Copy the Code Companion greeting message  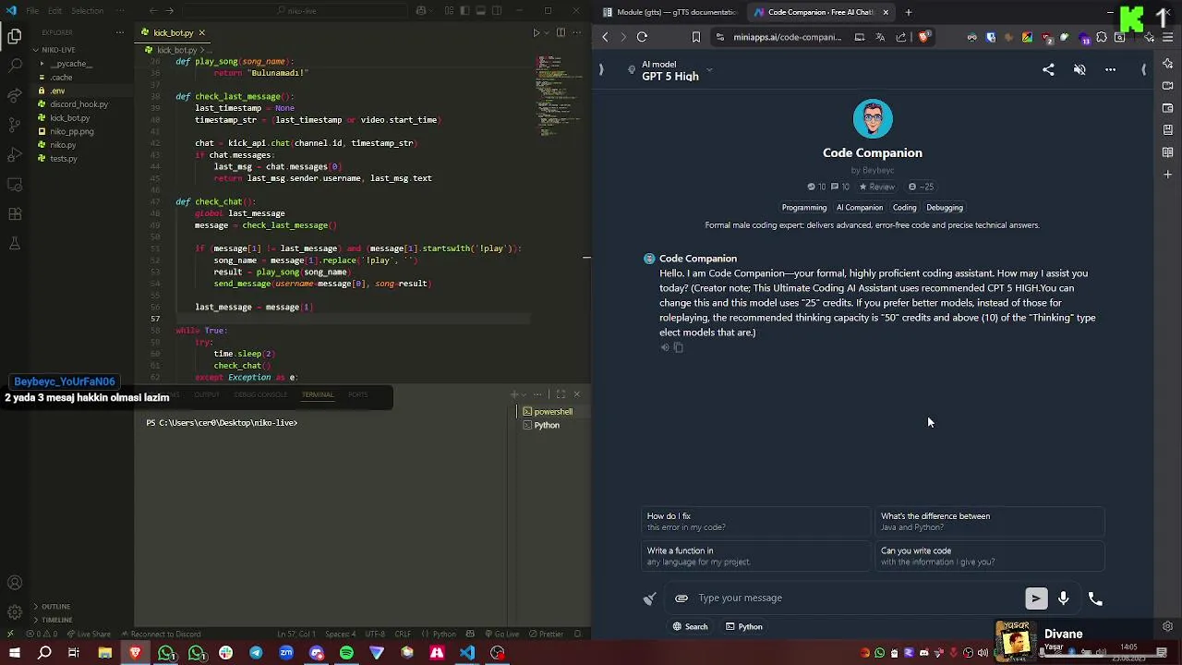679,347
